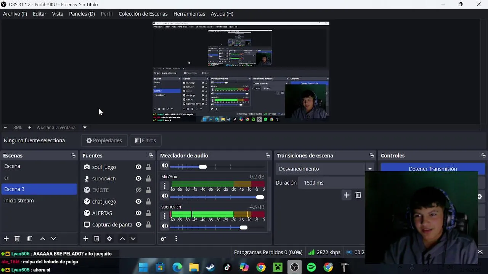Mute the suonovich audio channel
The height and width of the screenshot is (274, 488).
pyautogui.click(x=165, y=226)
